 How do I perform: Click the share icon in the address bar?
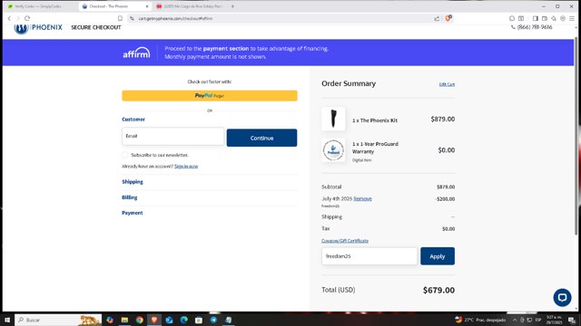pos(437,18)
